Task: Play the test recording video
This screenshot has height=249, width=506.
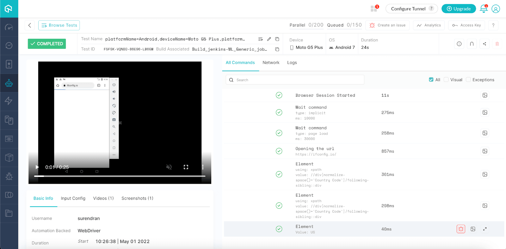Action: (37, 167)
